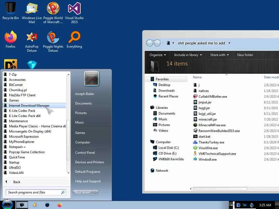
Task: Select the RansomWareBuilder2015.exe file icon
Action: click(195, 131)
